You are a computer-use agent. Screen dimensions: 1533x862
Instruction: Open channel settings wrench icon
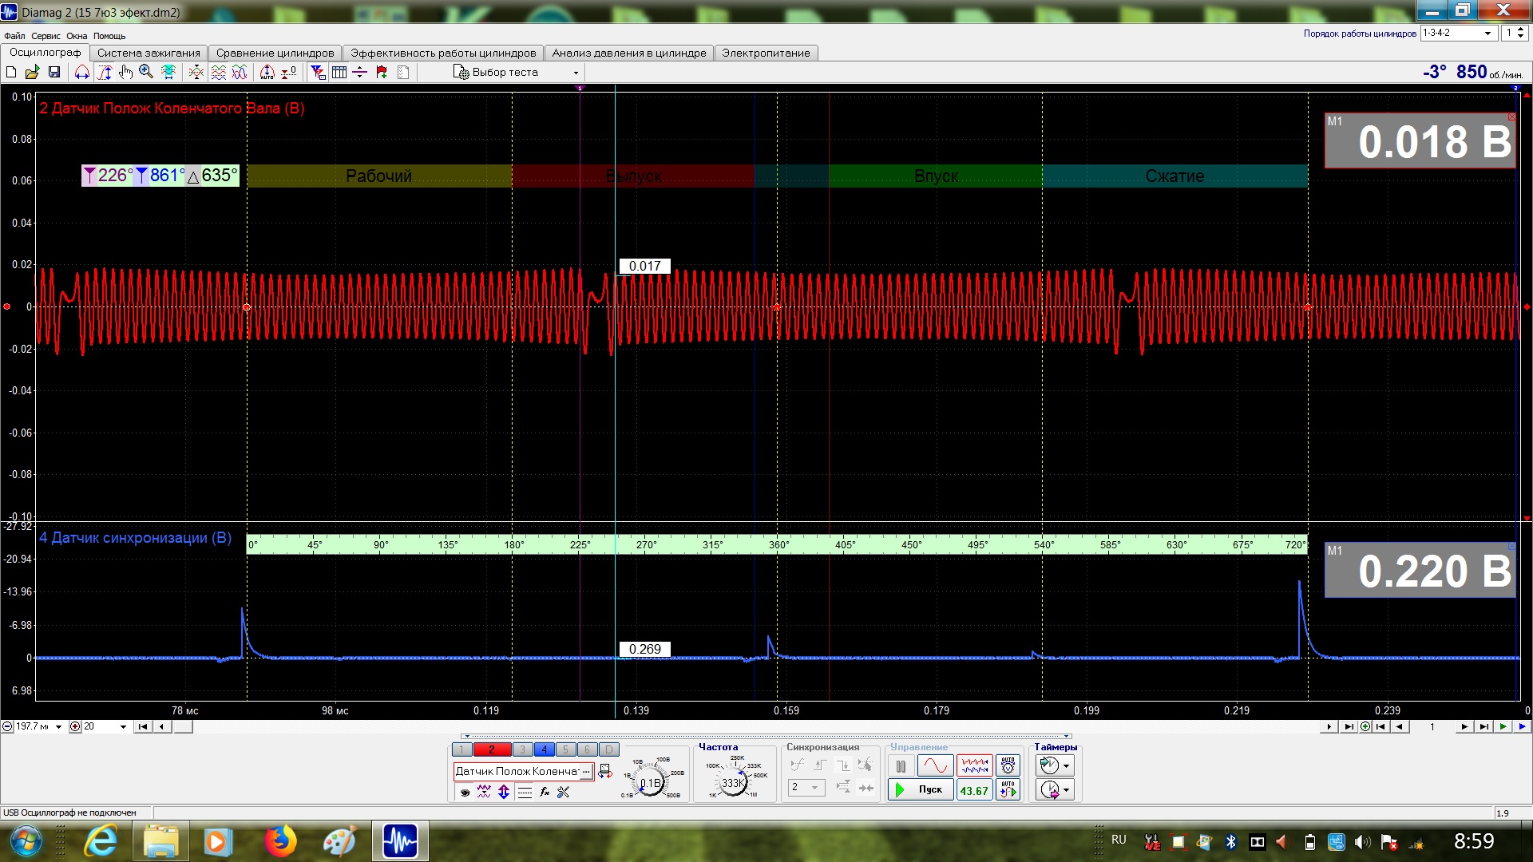[x=564, y=792]
